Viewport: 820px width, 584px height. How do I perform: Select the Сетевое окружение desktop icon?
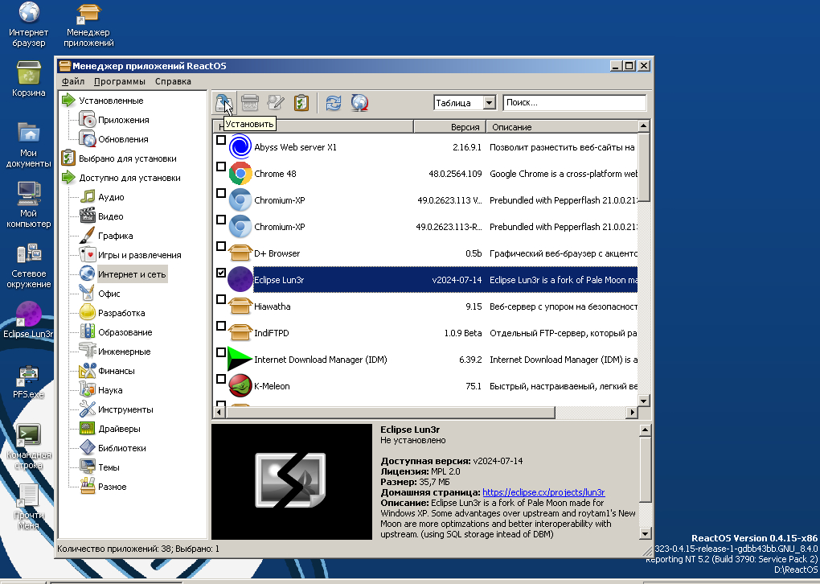29,265
